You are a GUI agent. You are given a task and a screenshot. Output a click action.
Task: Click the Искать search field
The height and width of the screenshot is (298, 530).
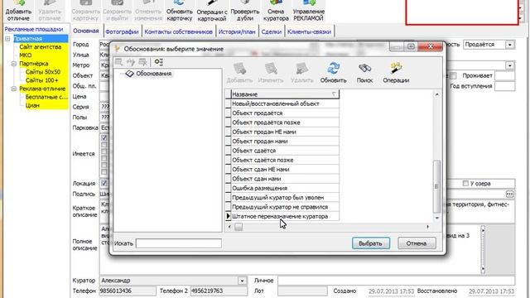179,243
